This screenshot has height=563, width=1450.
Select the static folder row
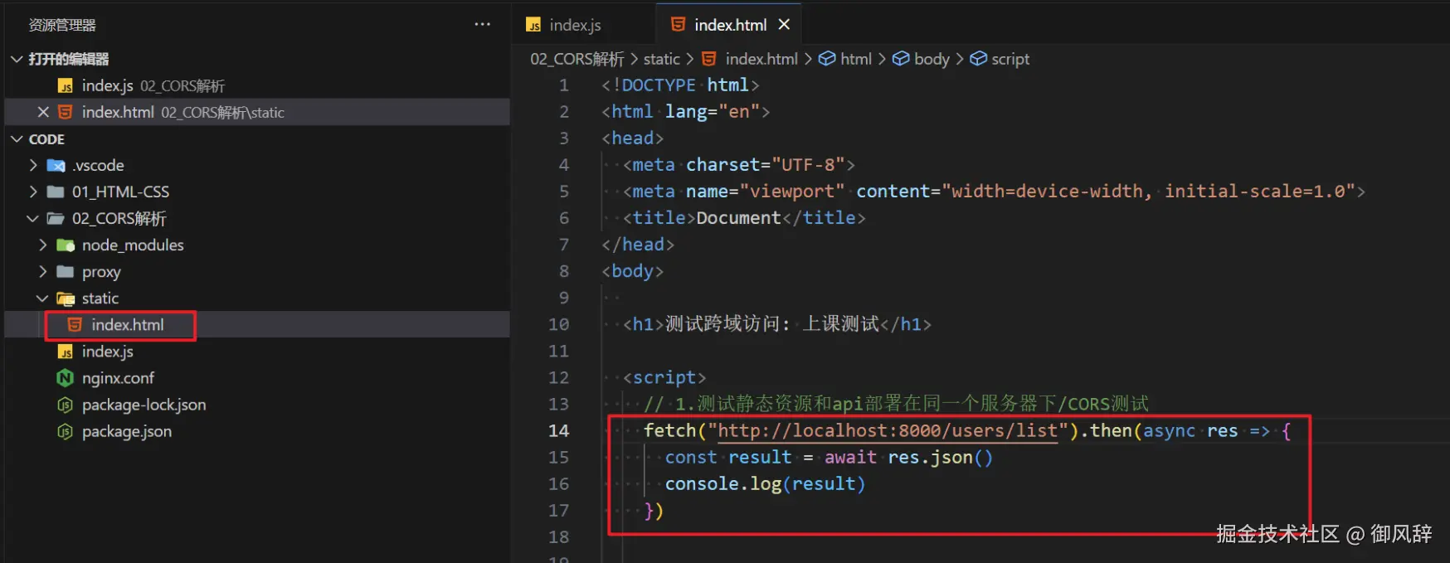point(257,298)
